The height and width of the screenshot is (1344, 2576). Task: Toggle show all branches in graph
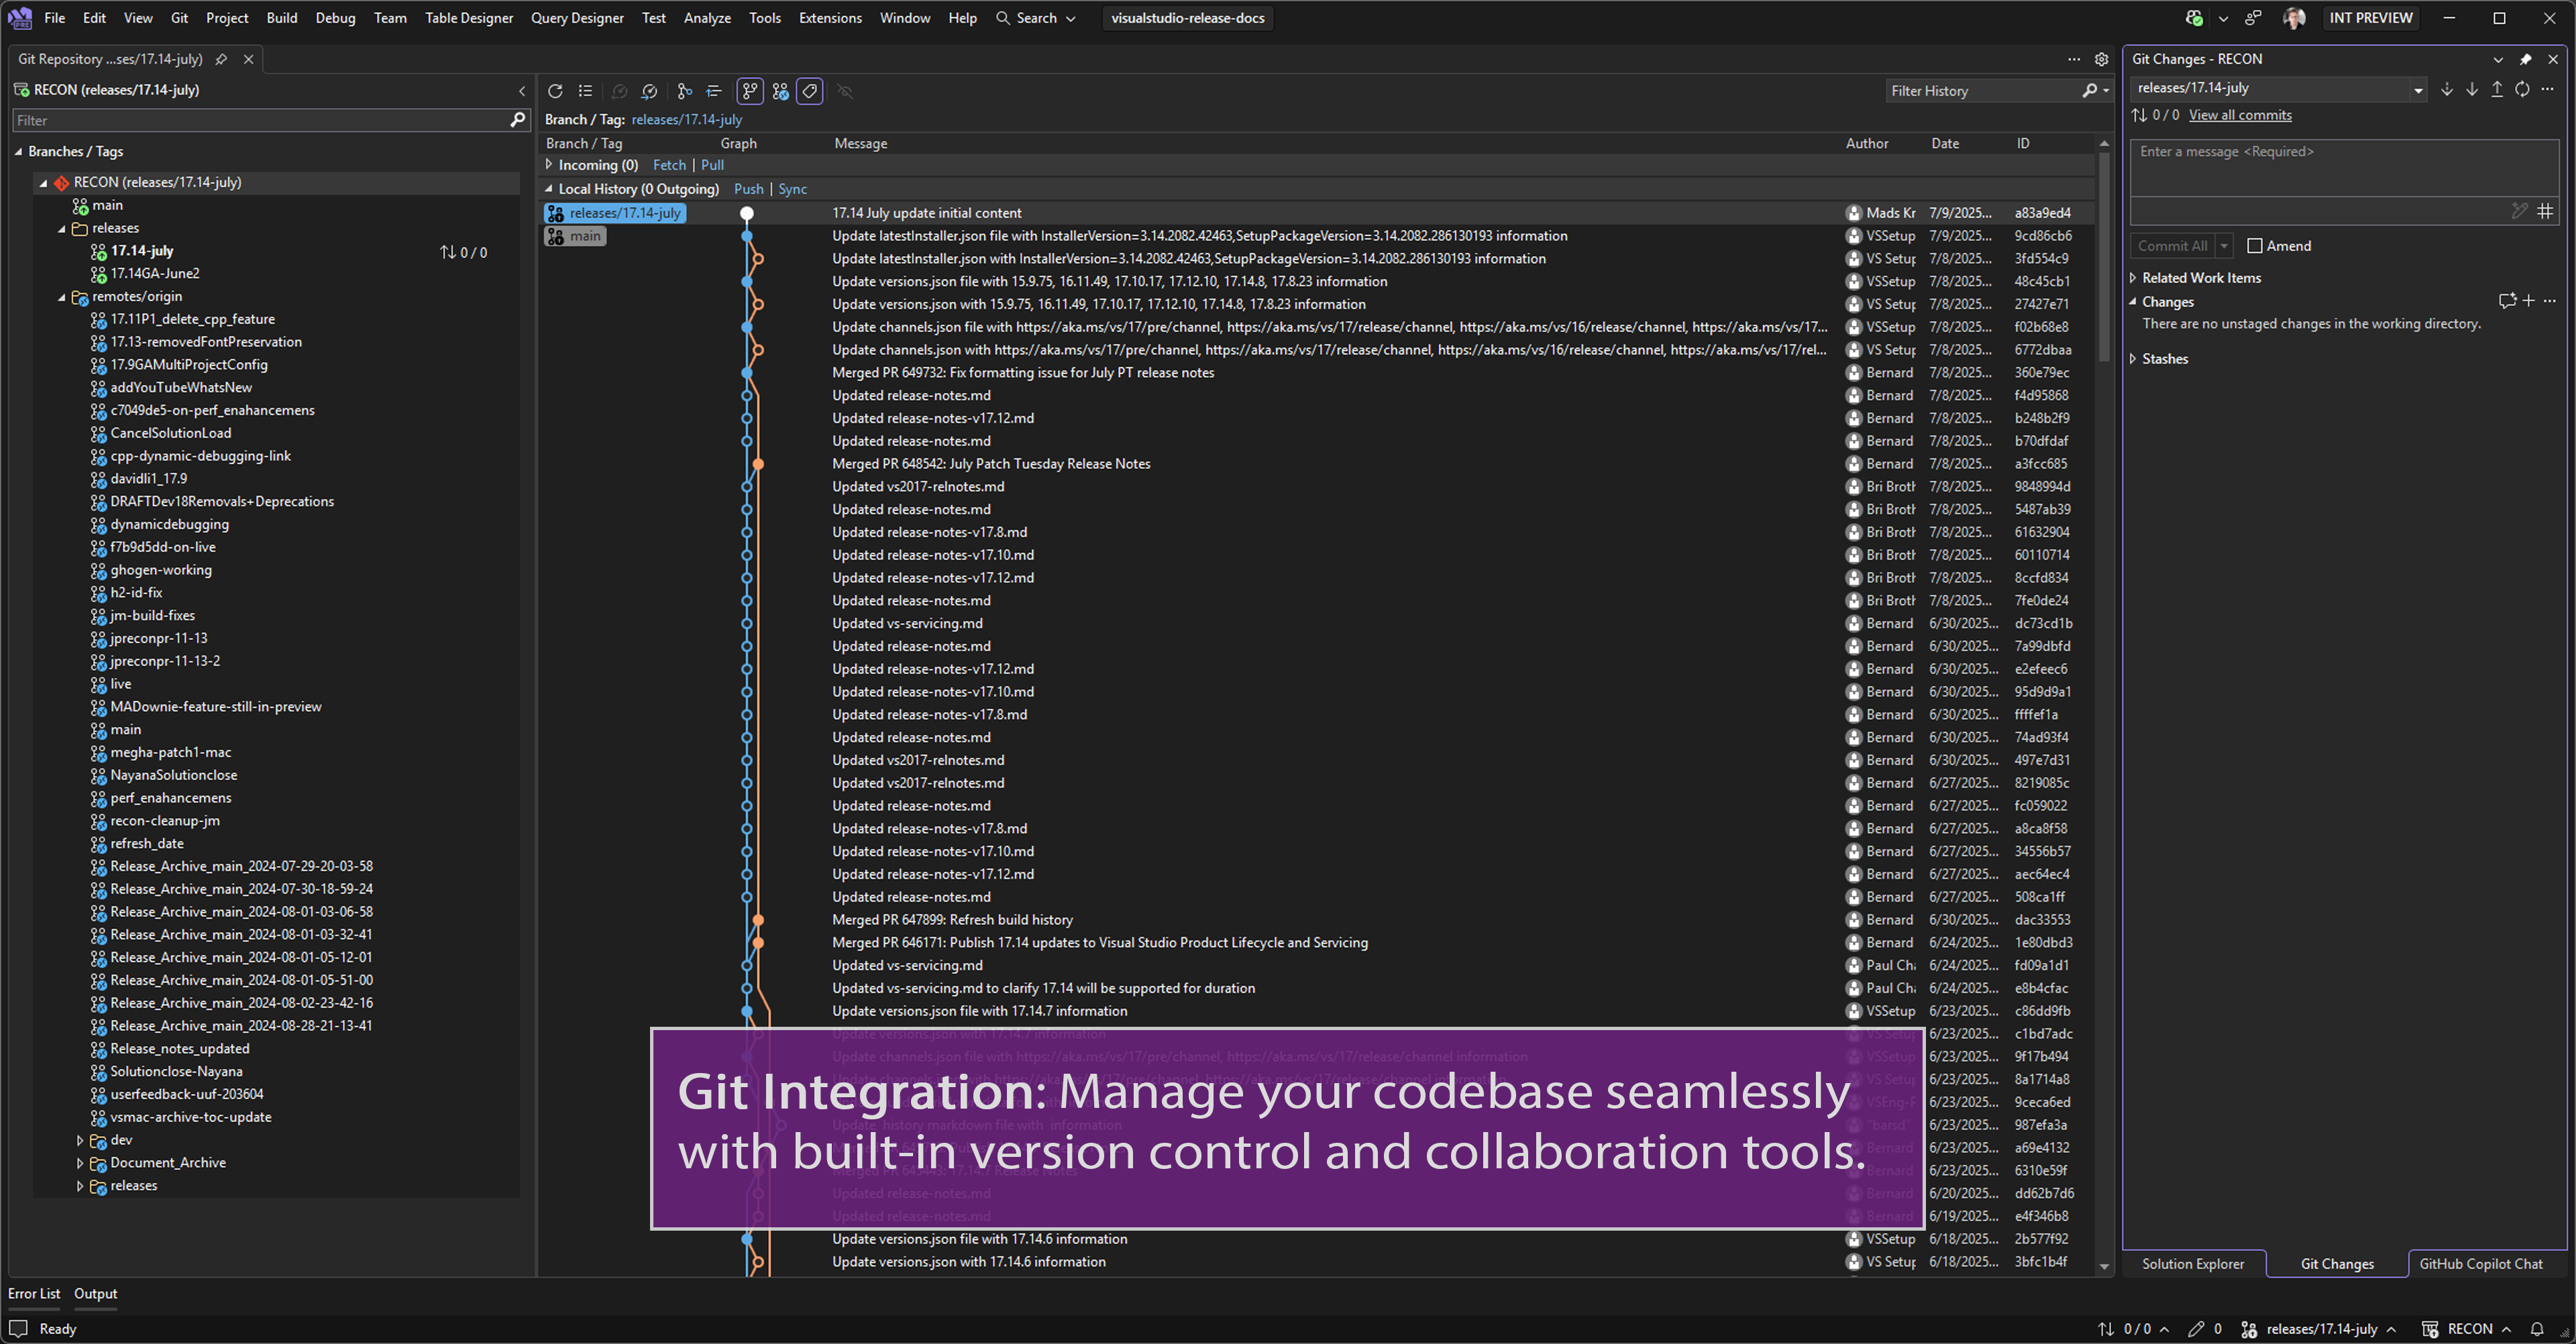pos(750,91)
